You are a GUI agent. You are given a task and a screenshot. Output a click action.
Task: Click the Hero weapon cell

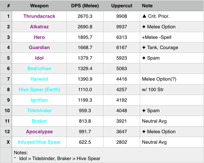coord(39,37)
